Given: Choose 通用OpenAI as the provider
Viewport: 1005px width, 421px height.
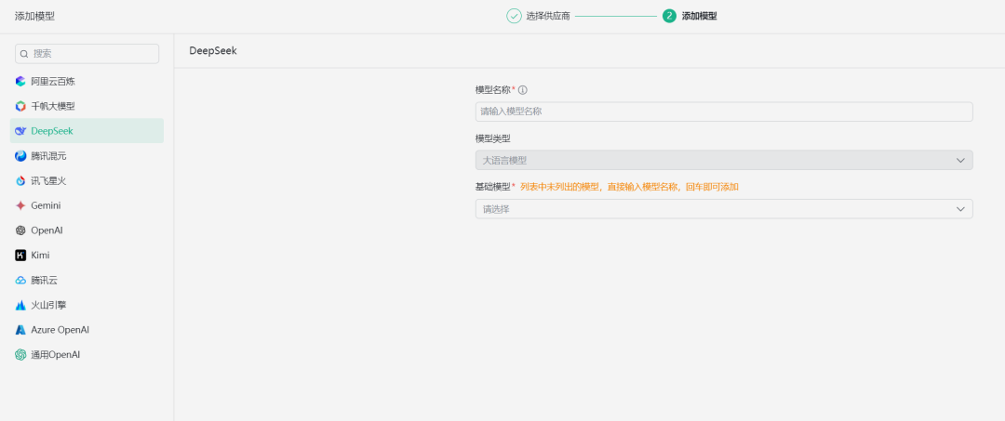Looking at the screenshot, I should coord(87,354).
